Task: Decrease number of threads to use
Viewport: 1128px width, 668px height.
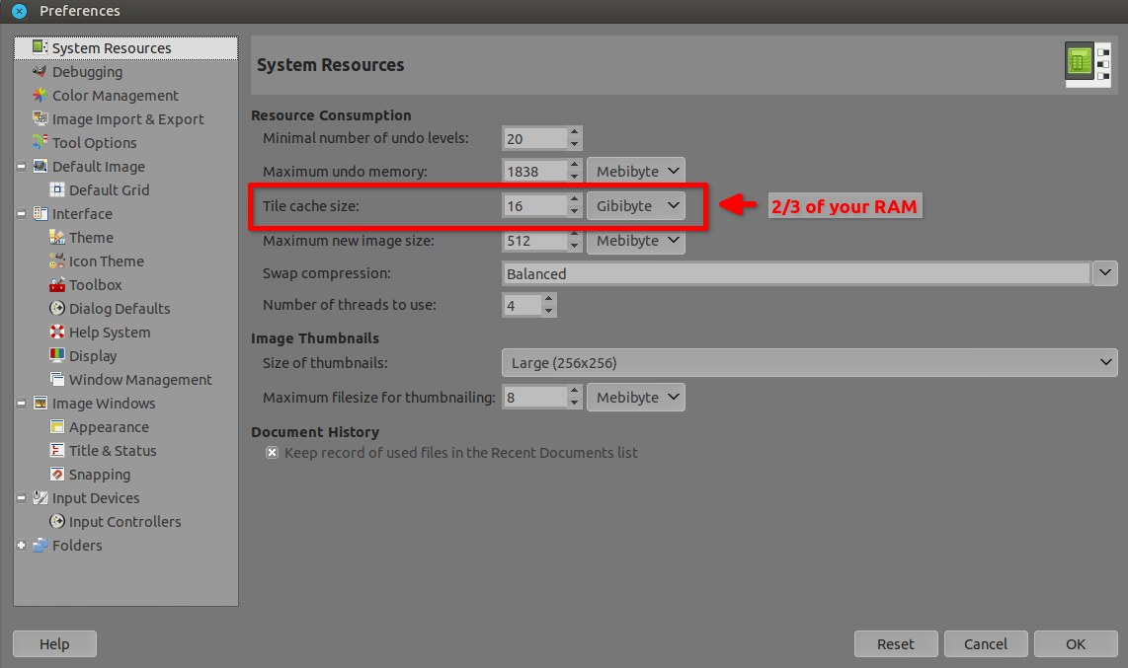Action: coord(549,311)
